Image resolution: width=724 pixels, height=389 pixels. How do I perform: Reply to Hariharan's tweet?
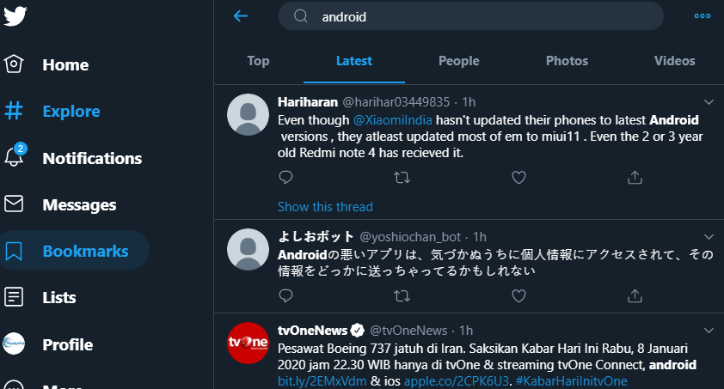coord(286,177)
